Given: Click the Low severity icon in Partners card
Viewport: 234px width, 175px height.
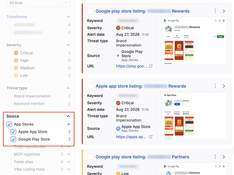Looking at the screenshot, I should 118,173.
